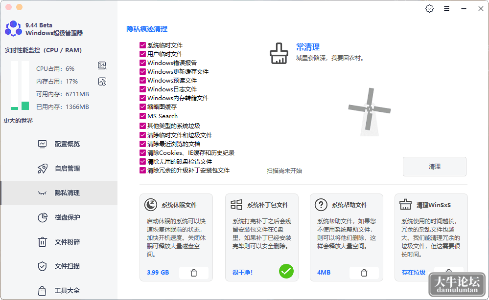
Task: Click the 系统帮助文件 question mark icon
Action: tap(321, 205)
